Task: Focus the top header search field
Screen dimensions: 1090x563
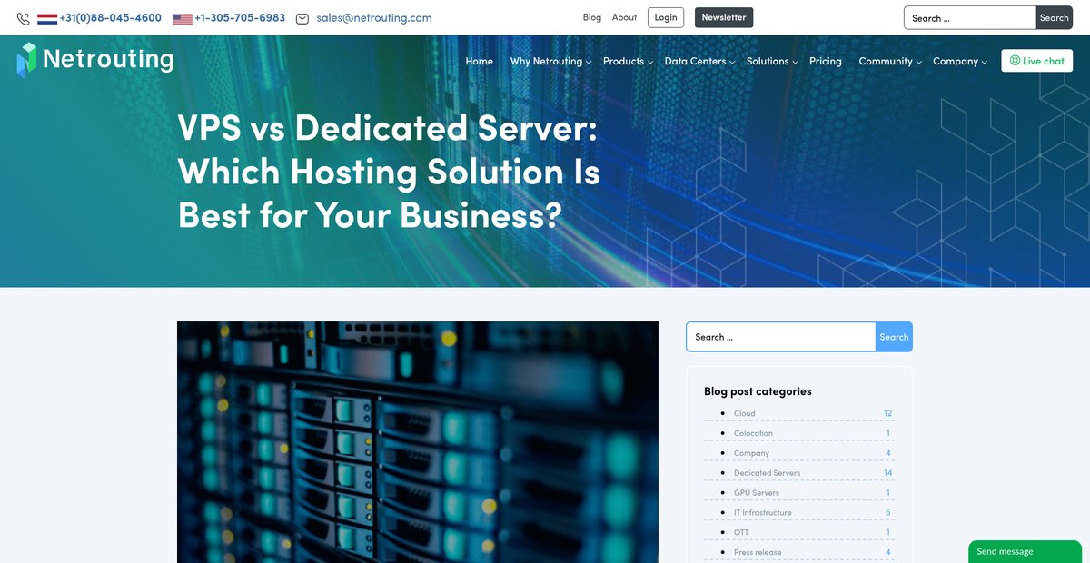Action: (970, 17)
